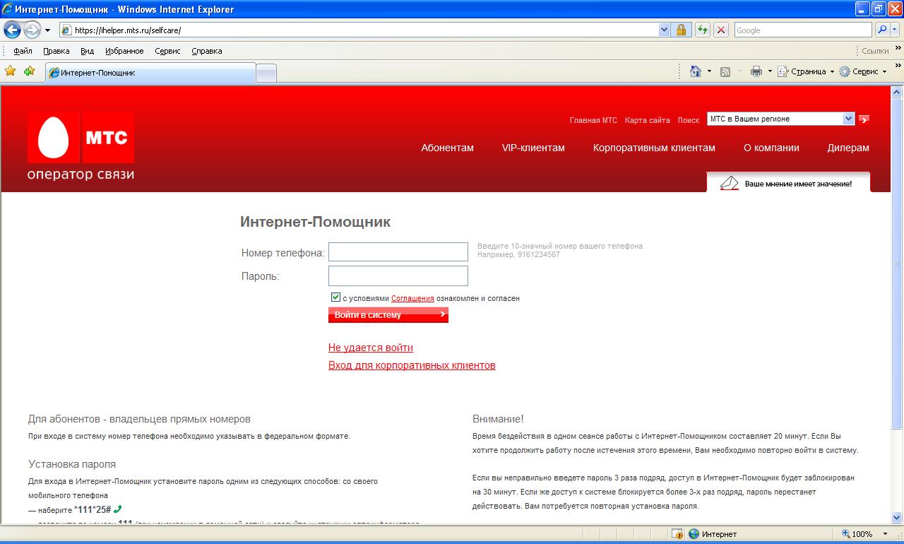Click the Пароль input field
This screenshot has height=544, width=904.
click(x=398, y=276)
